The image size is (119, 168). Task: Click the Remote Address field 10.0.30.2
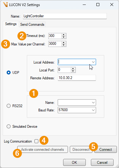coord(77,78)
